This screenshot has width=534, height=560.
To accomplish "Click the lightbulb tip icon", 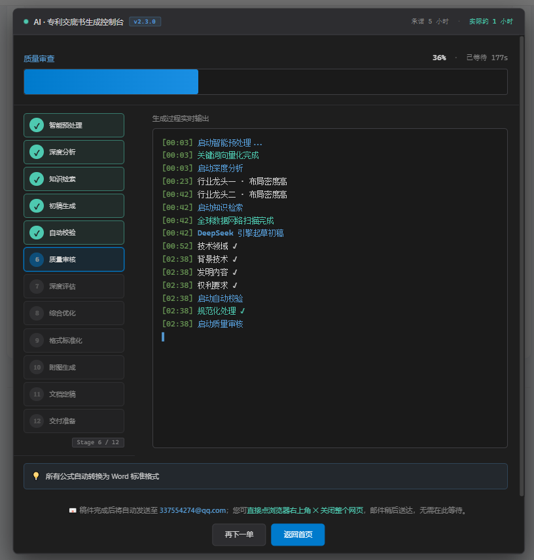I will click(x=36, y=476).
